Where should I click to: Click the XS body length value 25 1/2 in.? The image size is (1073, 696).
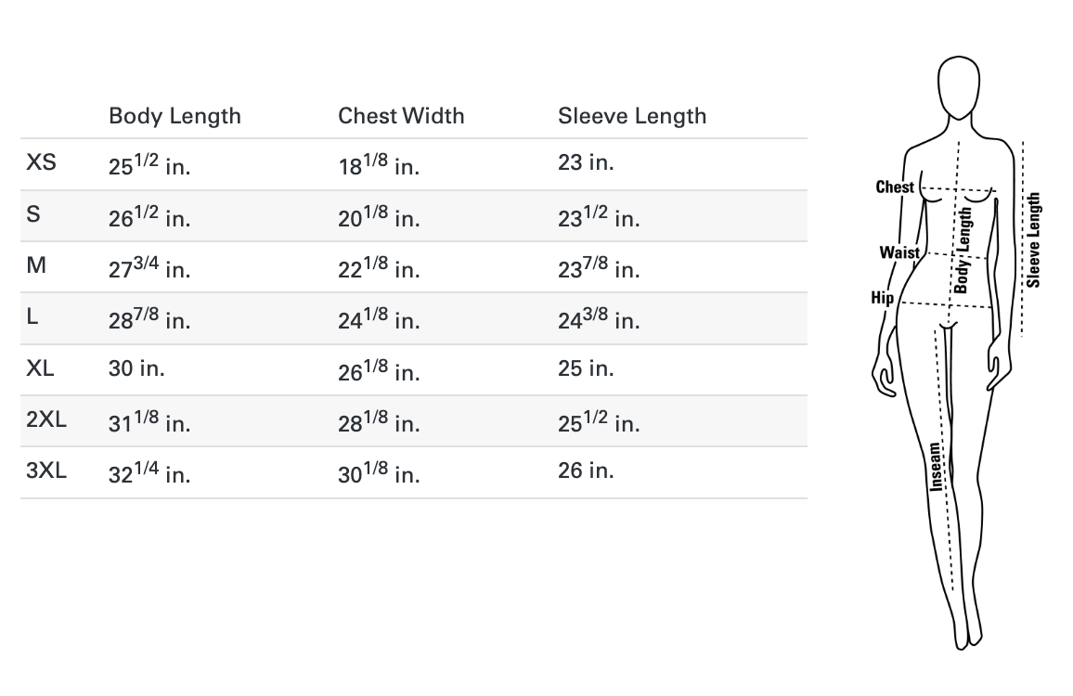tap(149, 166)
